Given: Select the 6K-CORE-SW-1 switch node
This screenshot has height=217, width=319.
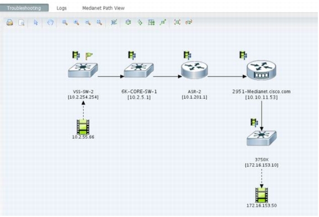Looking at the screenshot, I should pyautogui.click(x=139, y=70).
